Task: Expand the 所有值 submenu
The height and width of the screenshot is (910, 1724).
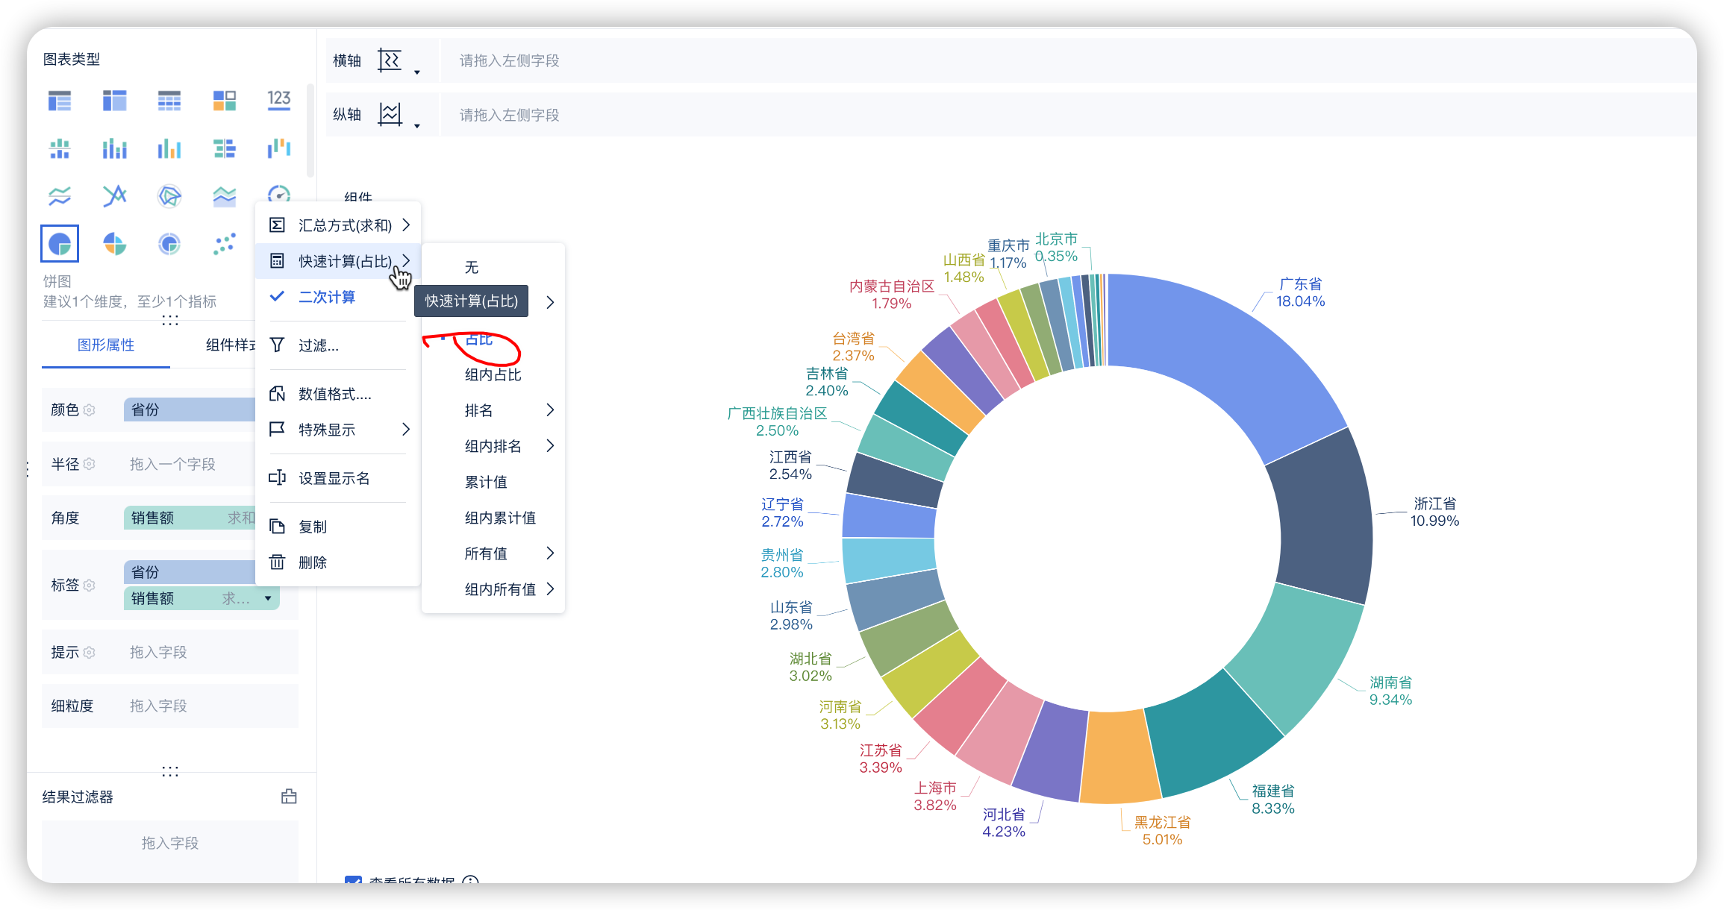Action: point(493,553)
